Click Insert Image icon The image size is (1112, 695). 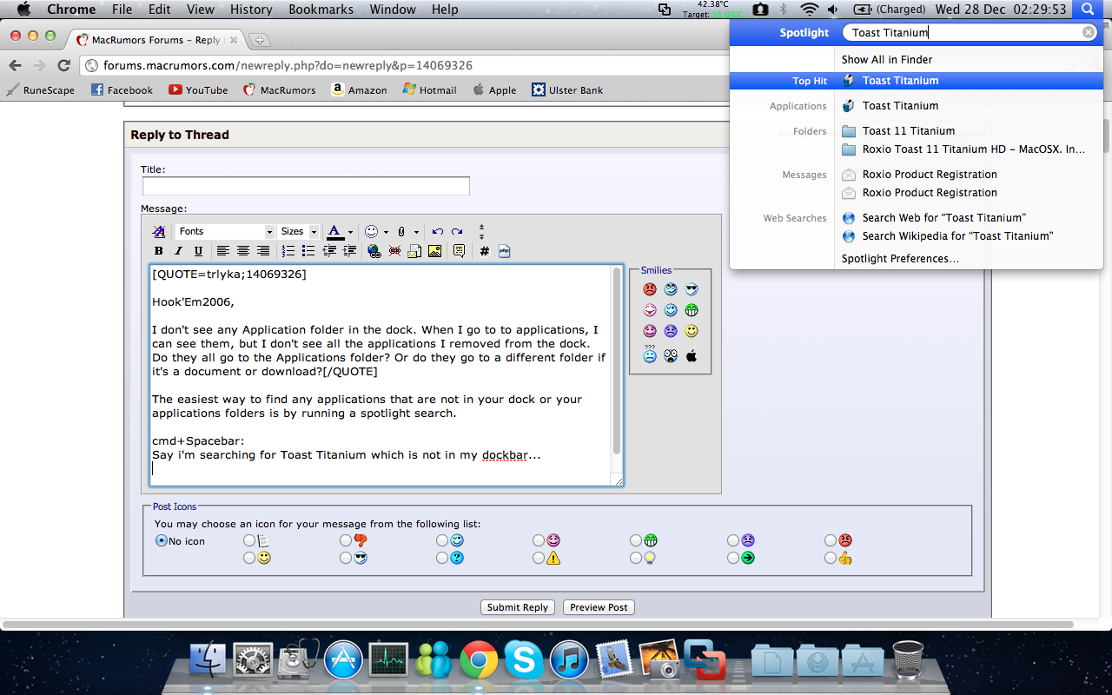click(x=434, y=251)
